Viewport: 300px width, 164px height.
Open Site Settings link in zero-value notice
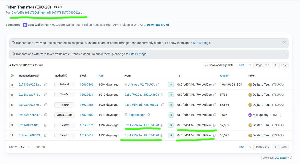(138, 54)
